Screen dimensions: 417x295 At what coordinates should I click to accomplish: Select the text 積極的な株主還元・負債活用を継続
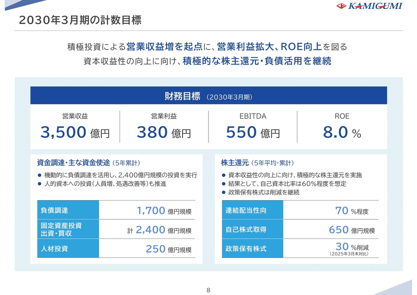[257, 61]
